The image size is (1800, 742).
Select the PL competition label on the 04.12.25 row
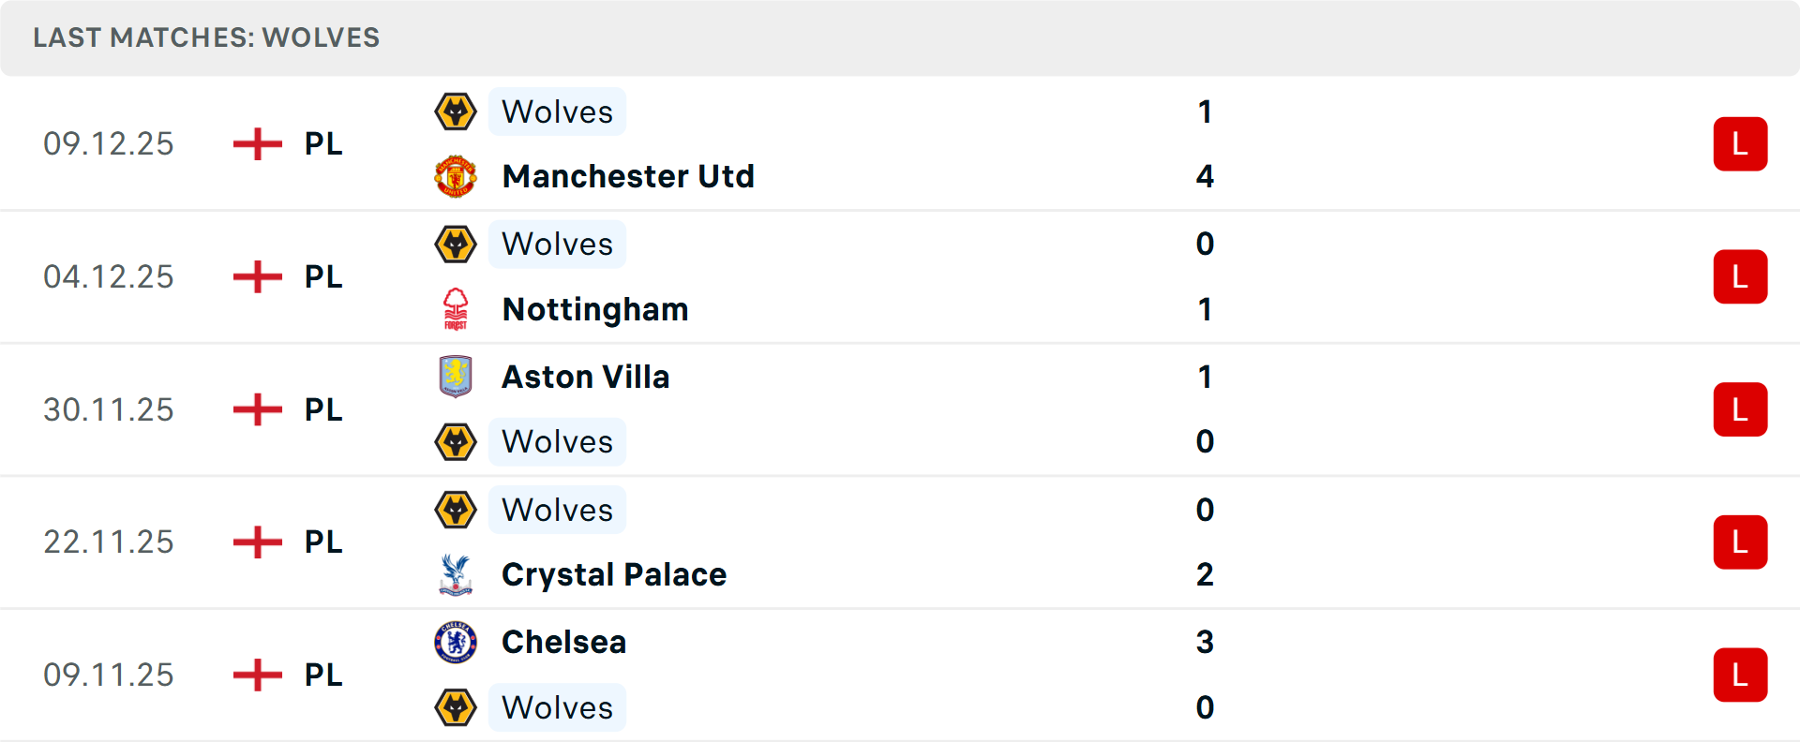pyautogui.click(x=322, y=276)
